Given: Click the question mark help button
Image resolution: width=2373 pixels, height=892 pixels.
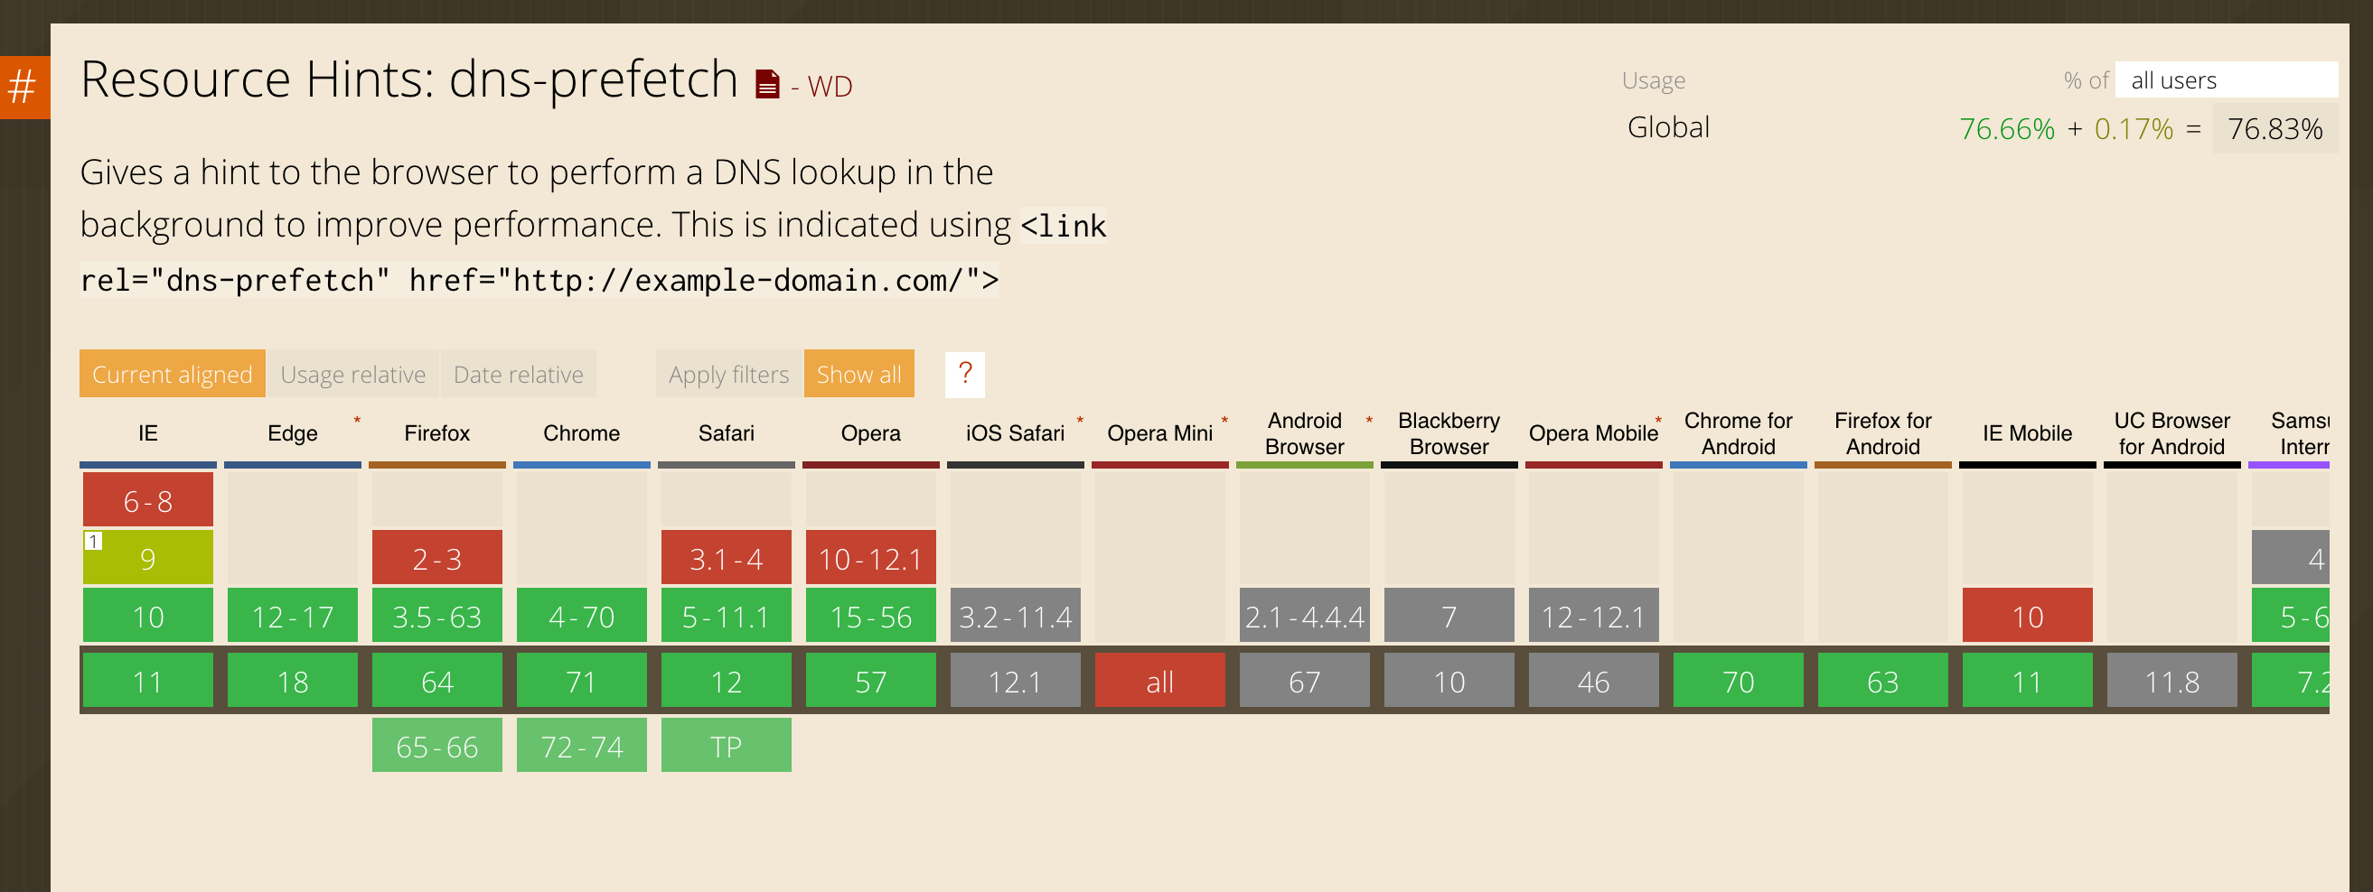Looking at the screenshot, I should [x=964, y=374].
